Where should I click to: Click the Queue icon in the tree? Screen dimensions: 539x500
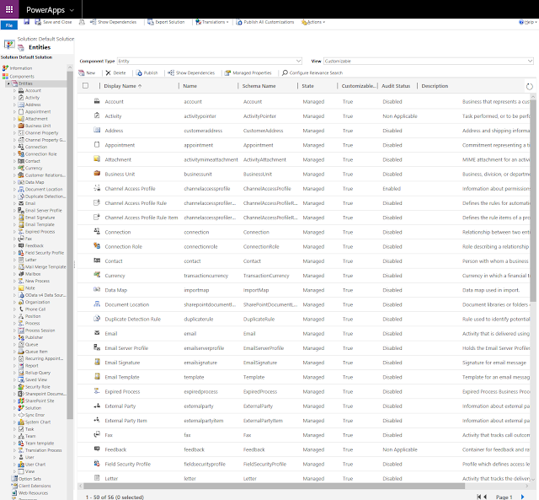21,345
